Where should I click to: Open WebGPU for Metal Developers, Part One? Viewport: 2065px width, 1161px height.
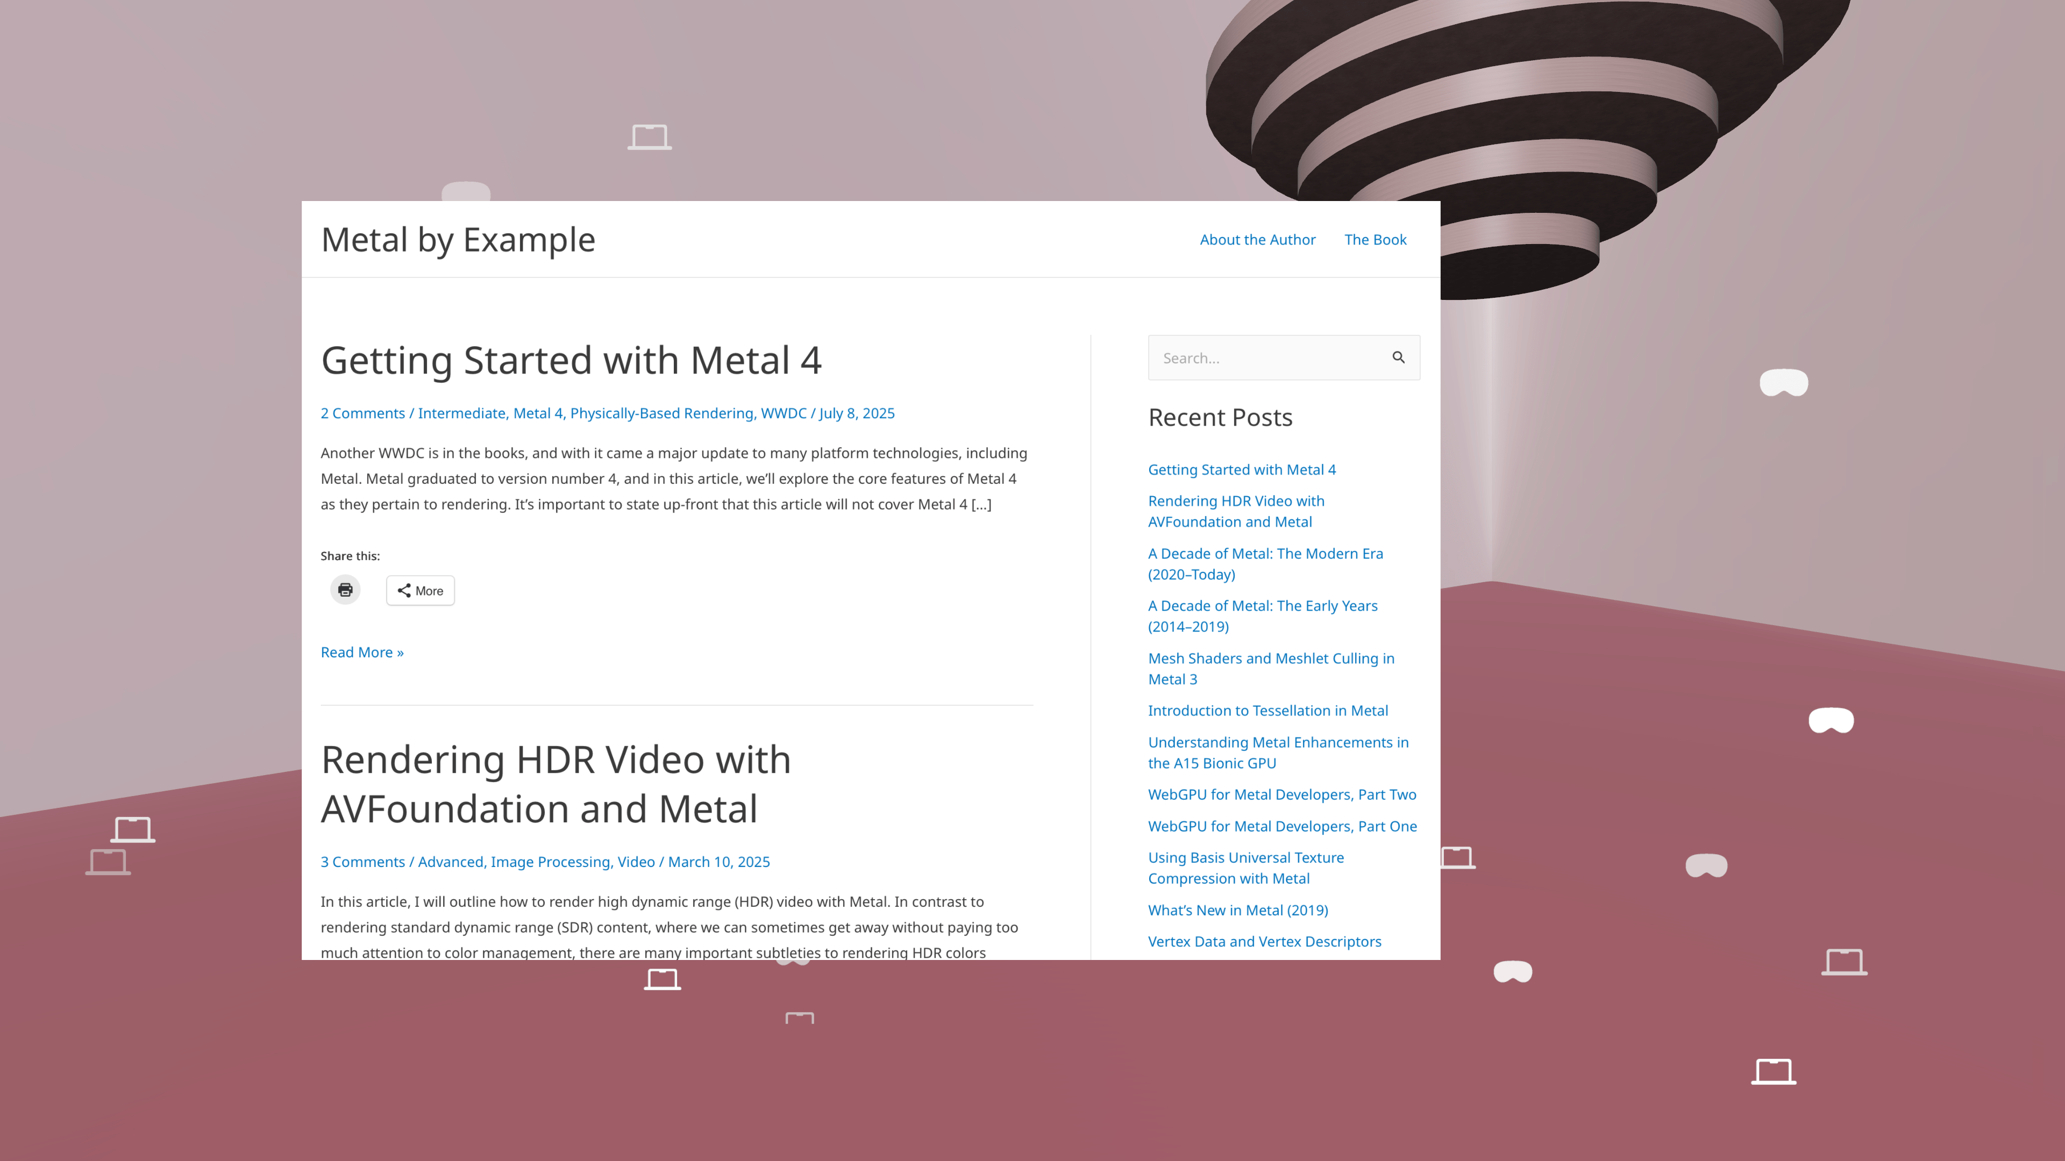coord(1282,826)
